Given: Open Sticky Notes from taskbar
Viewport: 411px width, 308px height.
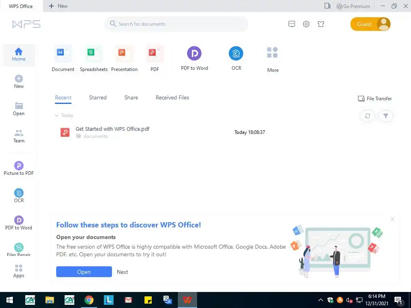Looking at the screenshot, I should tap(148, 300).
